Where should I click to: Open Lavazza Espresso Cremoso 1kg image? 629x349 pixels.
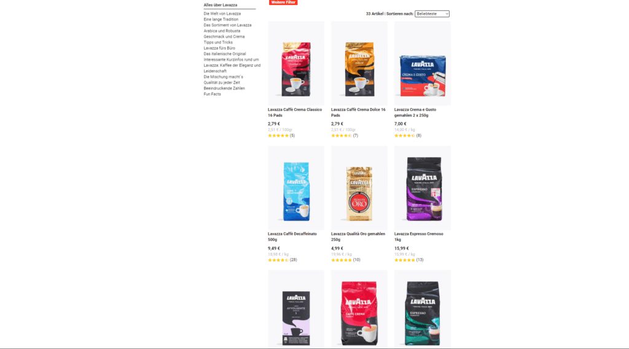point(423,188)
